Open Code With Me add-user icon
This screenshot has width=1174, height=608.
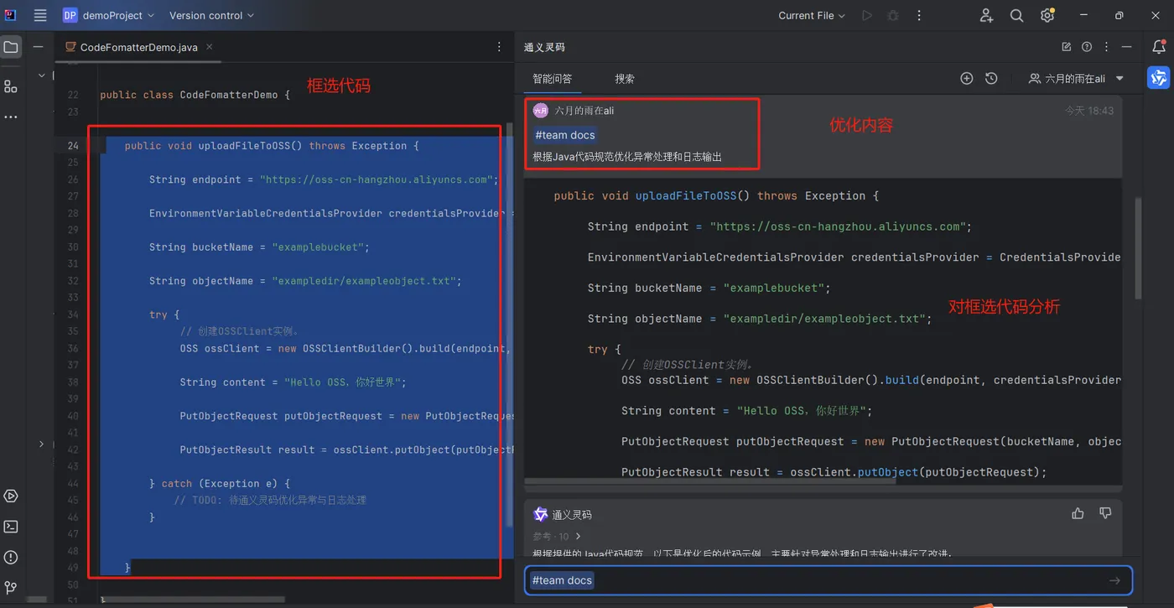[x=987, y=15]
